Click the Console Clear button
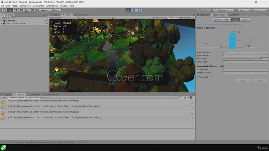The width and height of the screenshot is (269, 151). pos(4,98)
